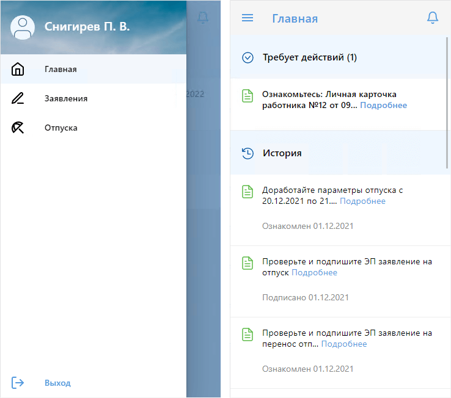Click document icon beside заявление на перенос
This screenshot has height=398, width=451.
pyautogui.click(x=248, y=335)
